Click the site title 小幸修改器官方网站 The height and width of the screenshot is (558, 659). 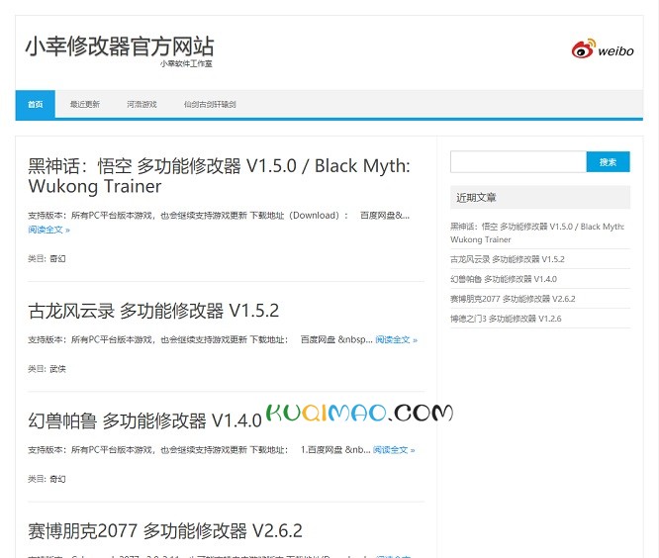click(120, 46)
